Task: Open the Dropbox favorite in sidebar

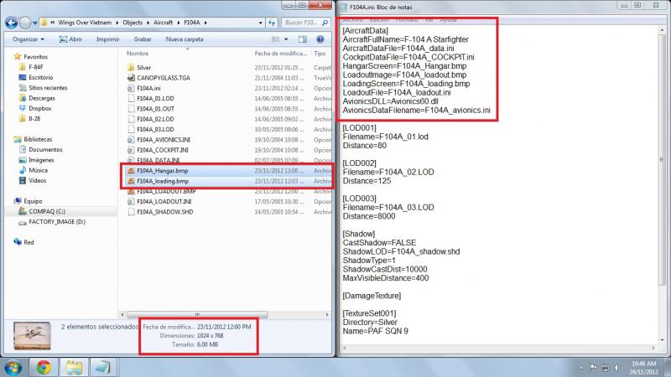Action: pyautogui.click(x=39, y=109)
